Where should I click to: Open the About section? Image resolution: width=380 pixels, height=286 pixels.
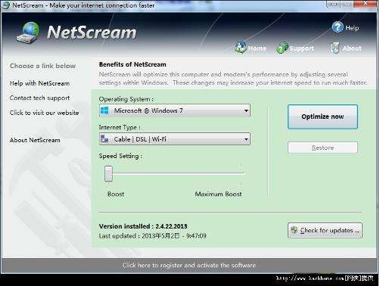click(352, 48)
